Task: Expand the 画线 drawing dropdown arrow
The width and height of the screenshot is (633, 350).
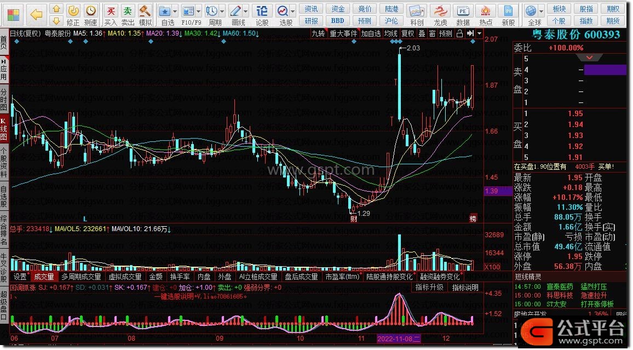Action: 245,12
